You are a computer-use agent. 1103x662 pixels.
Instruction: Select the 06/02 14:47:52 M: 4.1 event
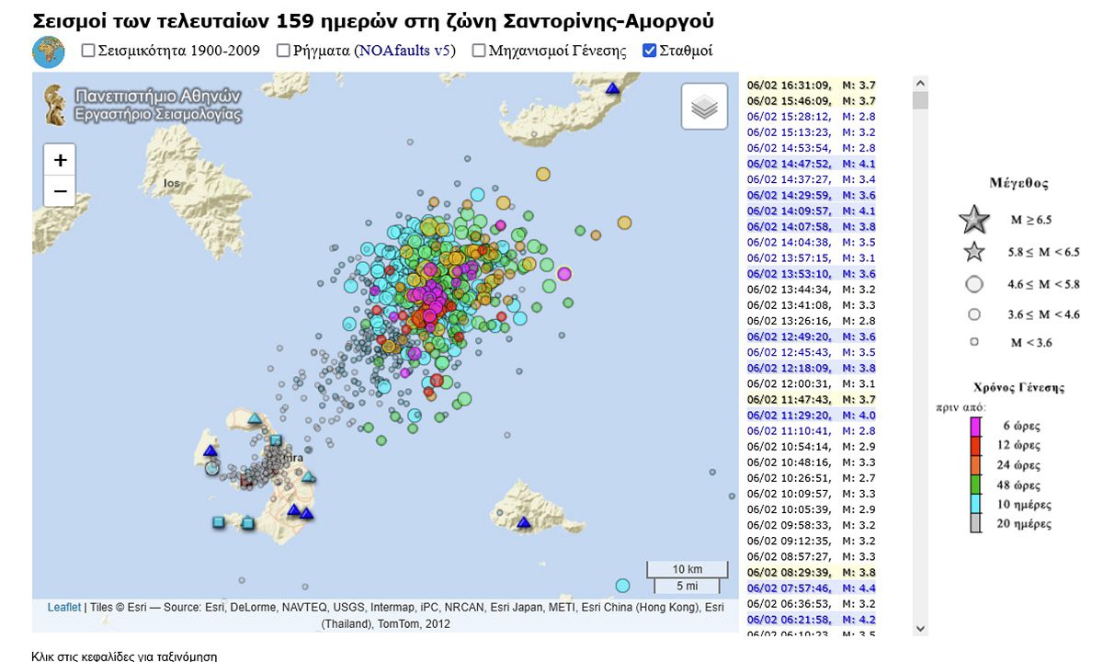pyautogui.click(x=811, y=164)
